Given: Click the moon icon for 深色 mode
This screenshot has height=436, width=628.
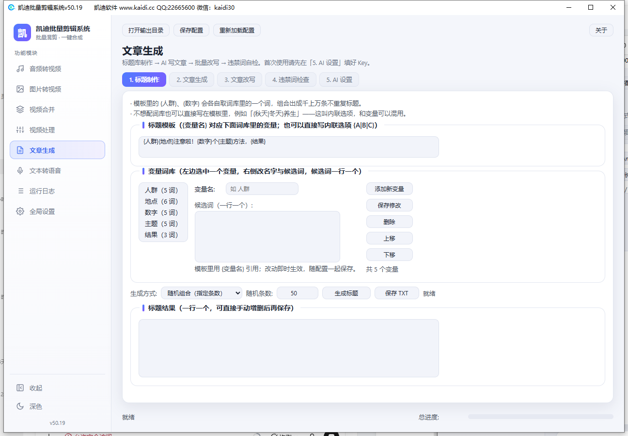Looking at the screenshot, I should point(20,406).
